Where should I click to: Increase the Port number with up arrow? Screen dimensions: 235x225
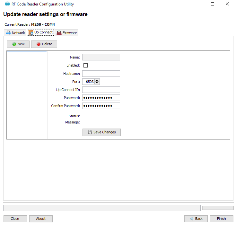point(97,80)
